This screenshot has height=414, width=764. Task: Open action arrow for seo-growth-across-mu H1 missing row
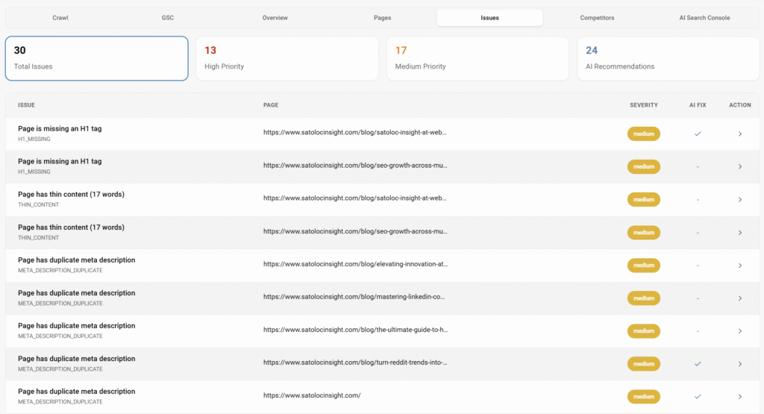tap(739, 166)
